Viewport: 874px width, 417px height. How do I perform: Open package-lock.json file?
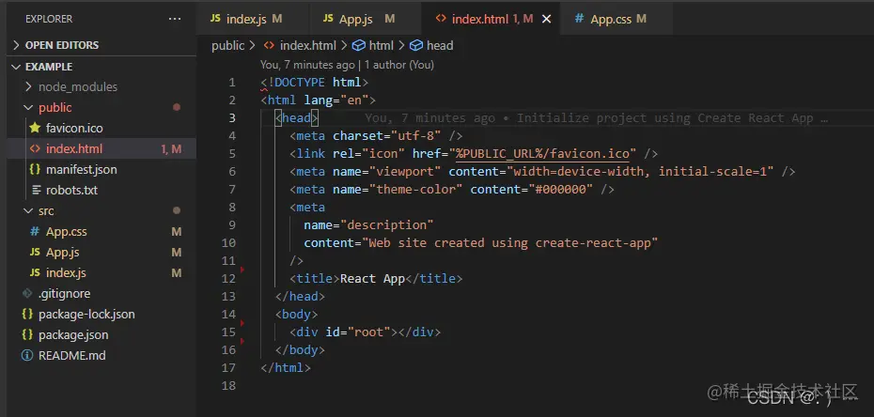[86, 314]
